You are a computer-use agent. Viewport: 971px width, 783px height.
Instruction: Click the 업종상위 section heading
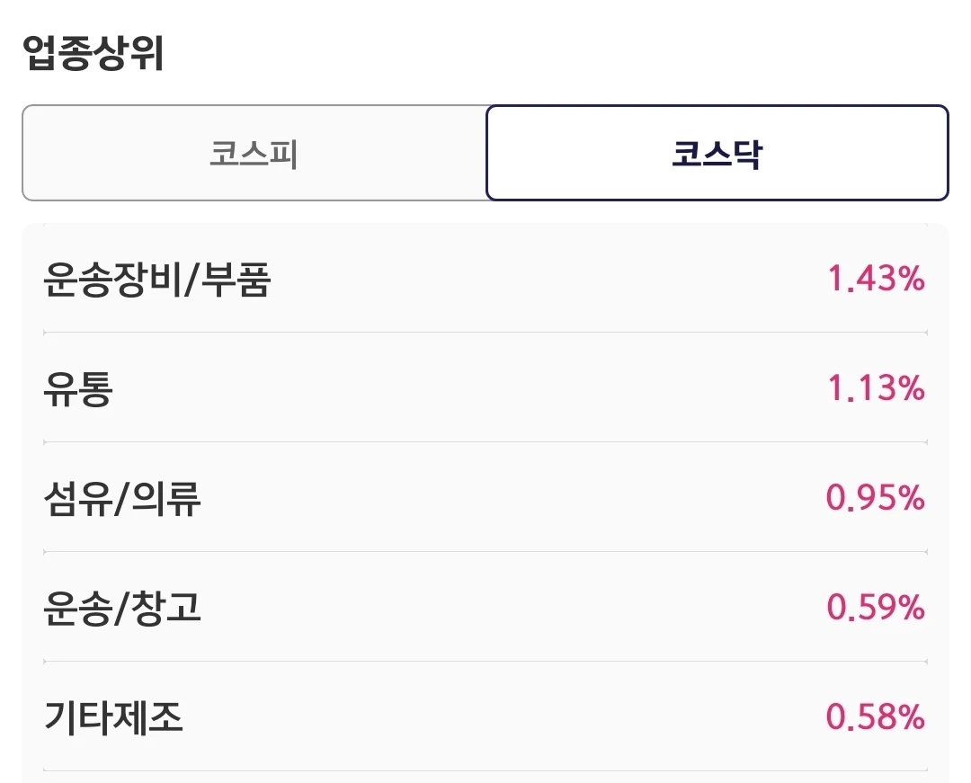point(94,53)
